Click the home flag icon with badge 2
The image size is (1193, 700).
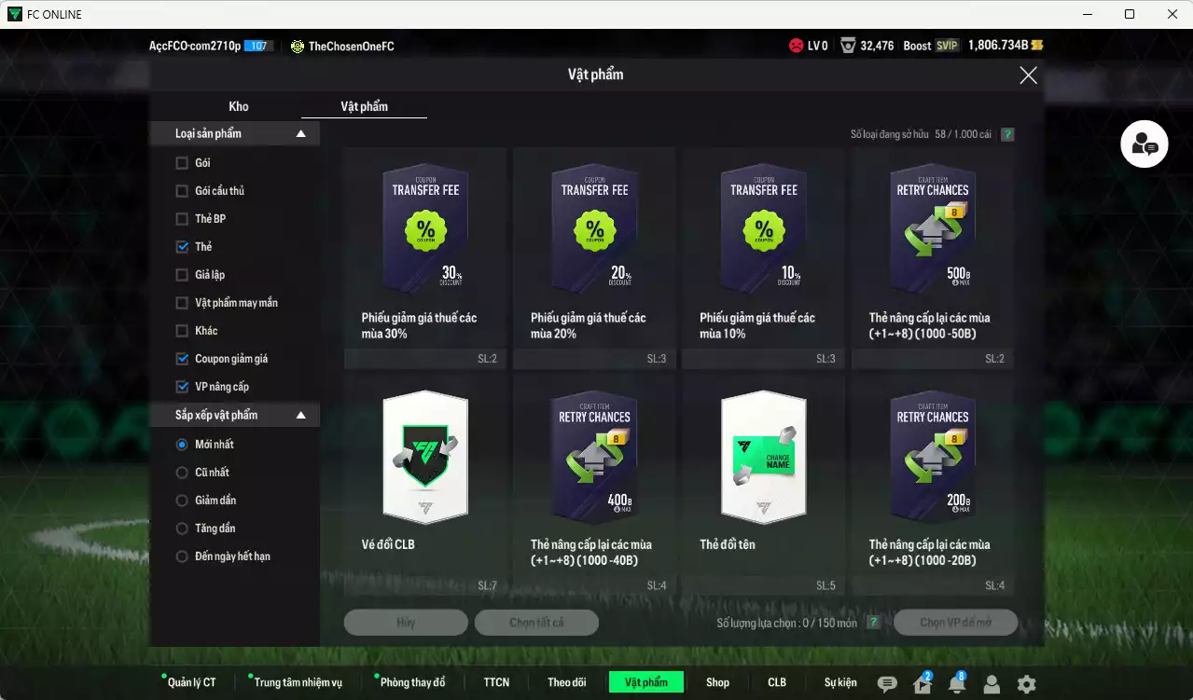[x=922, y=684]
